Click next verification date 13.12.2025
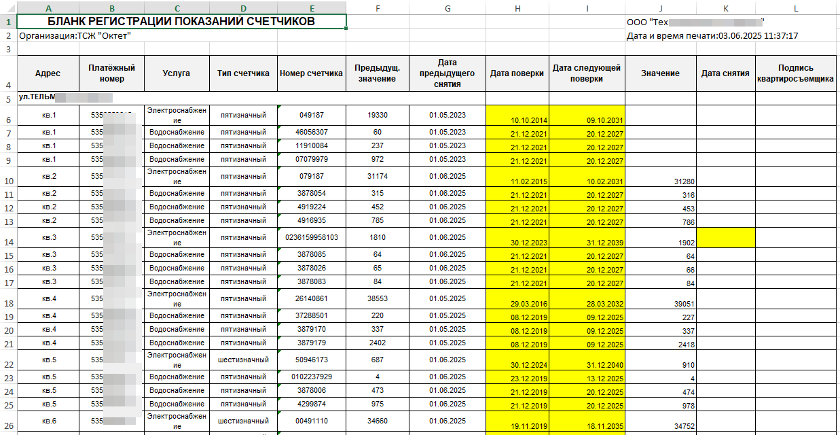840x435 pixels. (587, 377)
